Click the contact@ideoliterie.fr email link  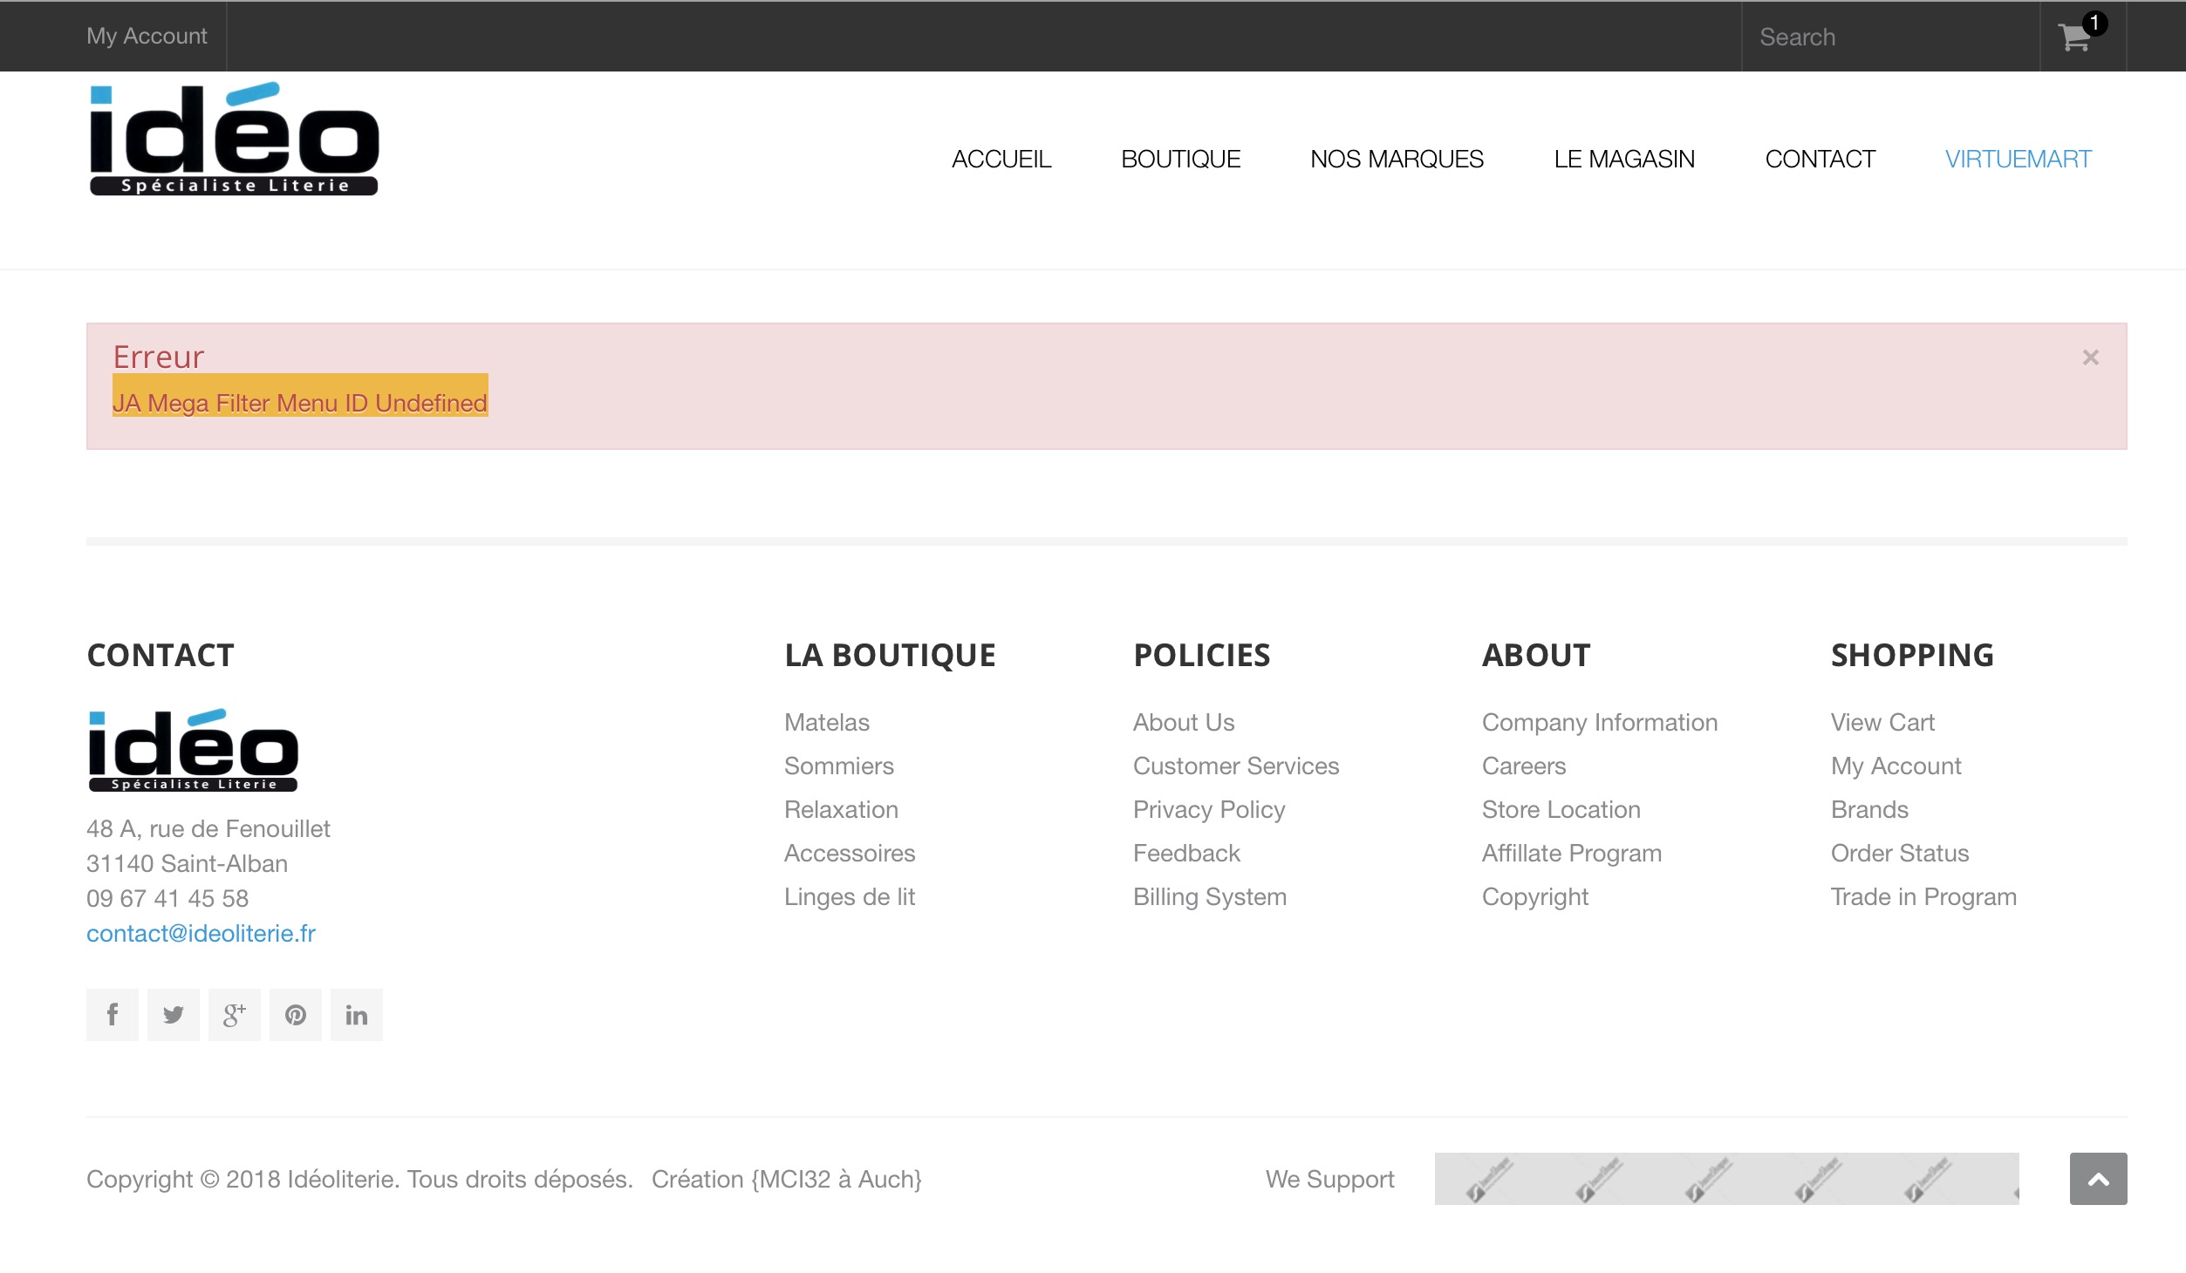[201, 933]
